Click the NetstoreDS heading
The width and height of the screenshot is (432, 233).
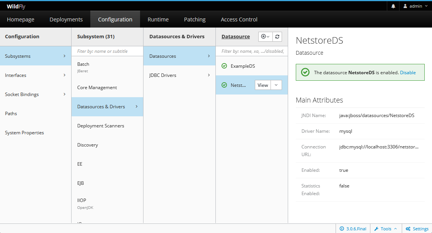(x=320, y=41)
